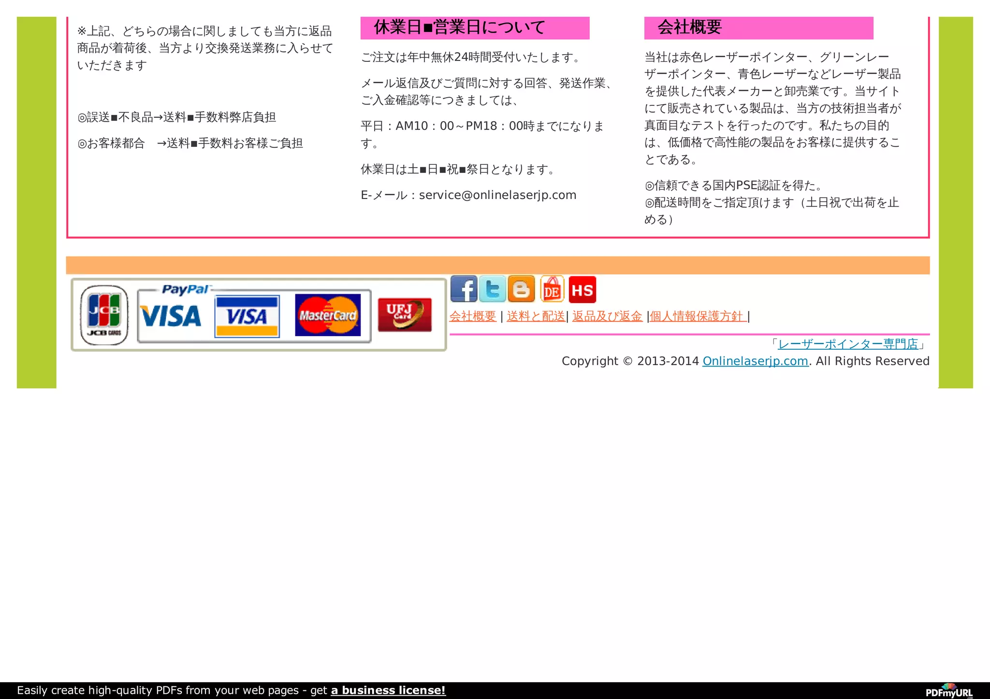Click the service@onlinelaserjp.com email text

pyautogui.click(x=497, y=195)
